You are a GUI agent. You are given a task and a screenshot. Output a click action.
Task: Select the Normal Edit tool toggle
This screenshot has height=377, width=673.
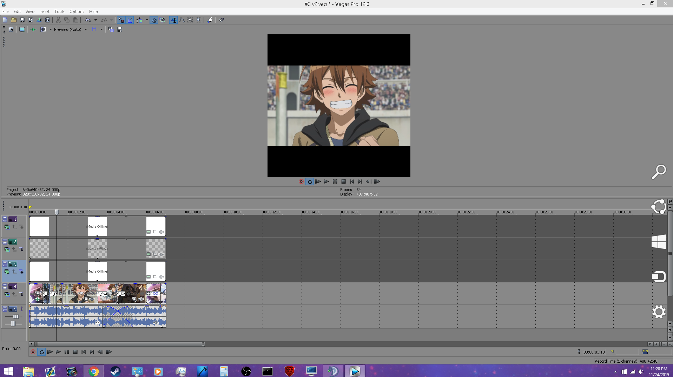[x=173, y=20]
